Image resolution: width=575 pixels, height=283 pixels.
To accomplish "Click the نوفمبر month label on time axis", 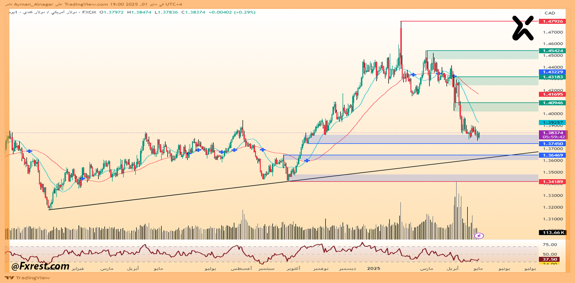I will pyautogui.click(x=320, y=268).
